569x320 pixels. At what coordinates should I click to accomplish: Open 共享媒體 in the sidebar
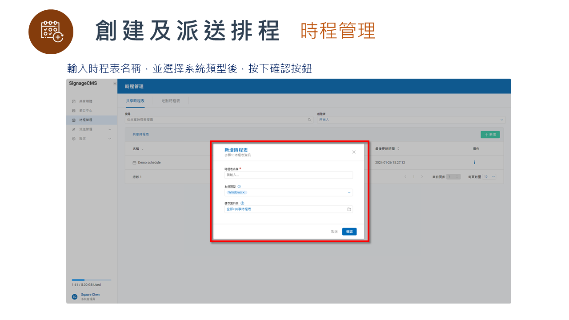pyautogui.click(x=86, y=101)
